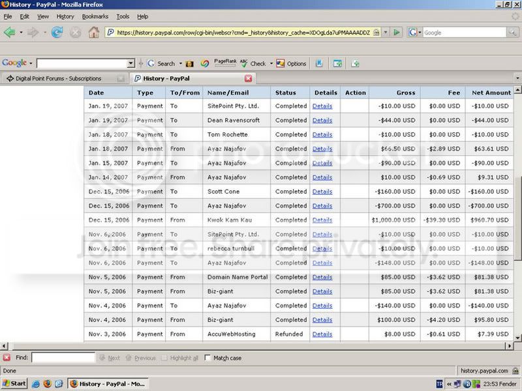Open the URL bar history dropdown
This screenshot has height=391, width=522.
pyautogui.click(x=386, y=32)
